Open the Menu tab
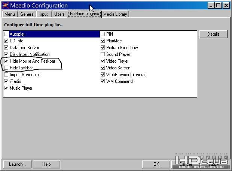The width and height of the screenshot is (232, 171). pos(10,14)
